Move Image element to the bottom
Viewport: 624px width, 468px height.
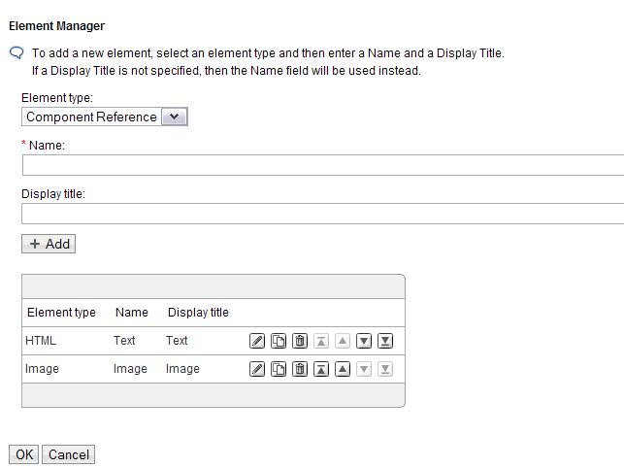pos(385,369)
